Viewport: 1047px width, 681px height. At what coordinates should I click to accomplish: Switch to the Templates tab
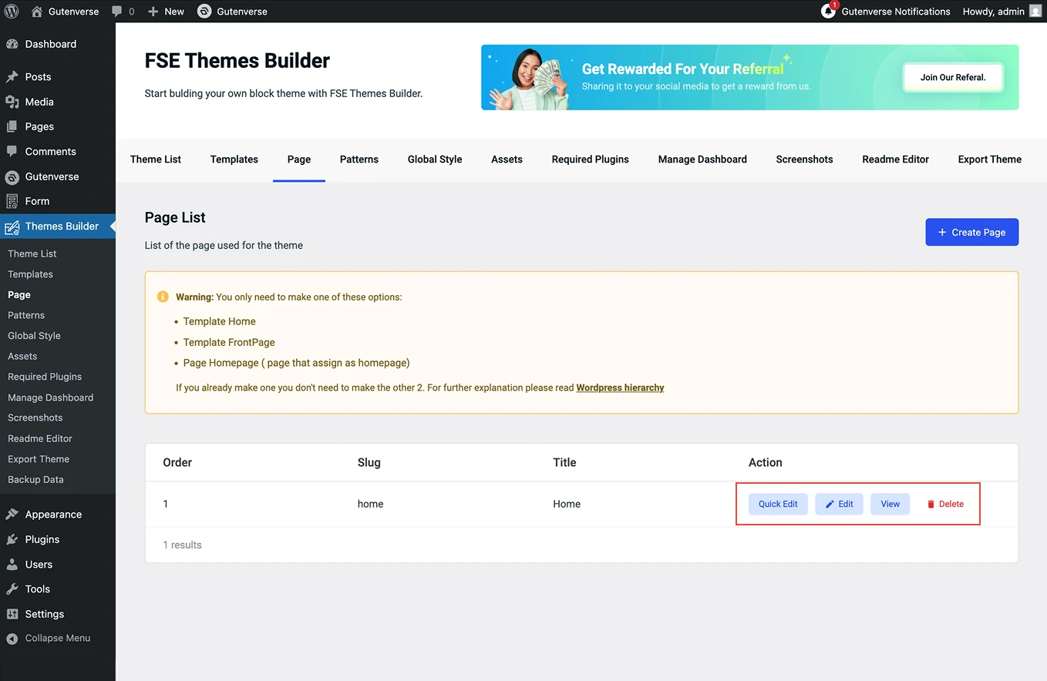click(x=234, y=159)
